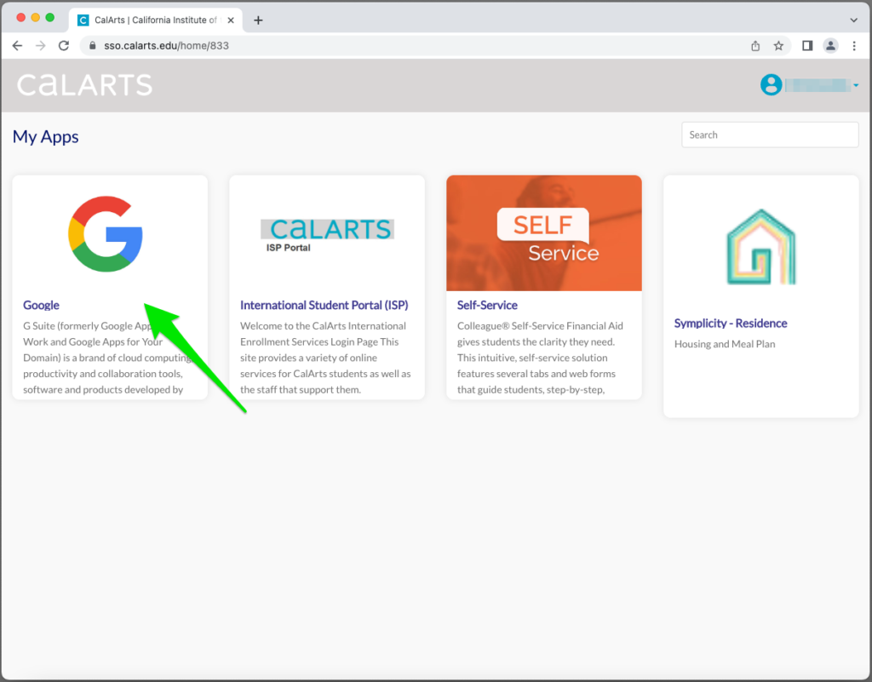The height and width of the screenshot is (682, 872).
Task: Open Chrome's three-dot menu
Action: click(854, 46)
